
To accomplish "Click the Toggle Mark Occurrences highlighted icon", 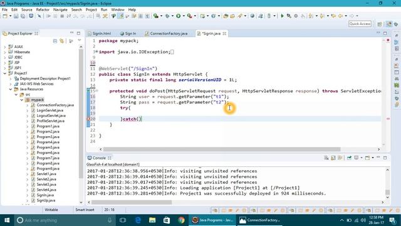I will click(x=120, y=16).
